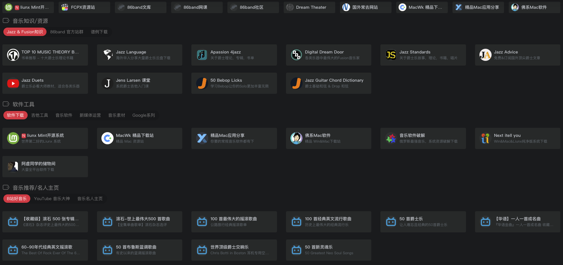Click the tag icon beside 软件工具 heading
The height and width of the screenshot is (265, 563).
[x=6, y=104]
